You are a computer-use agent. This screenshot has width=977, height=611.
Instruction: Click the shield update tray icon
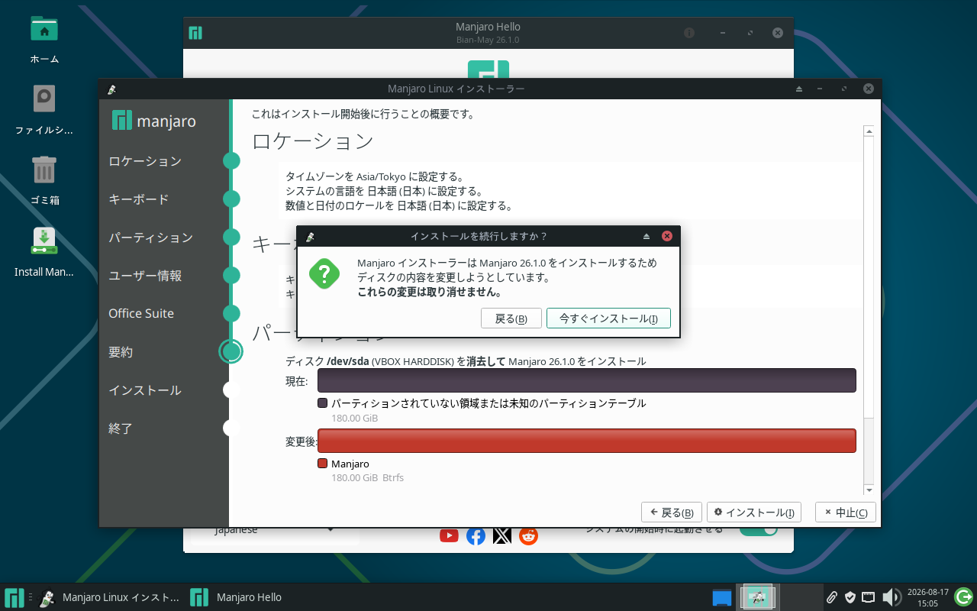[850, 597]
